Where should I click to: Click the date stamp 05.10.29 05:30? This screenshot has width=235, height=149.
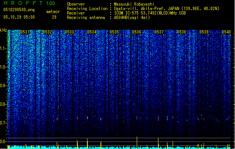click(x=19, y=17)
